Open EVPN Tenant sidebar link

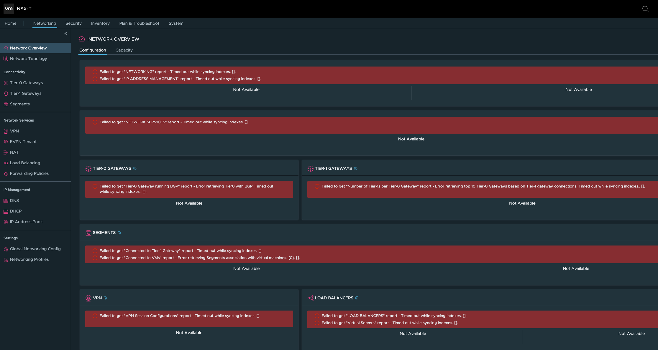point(23,142)
